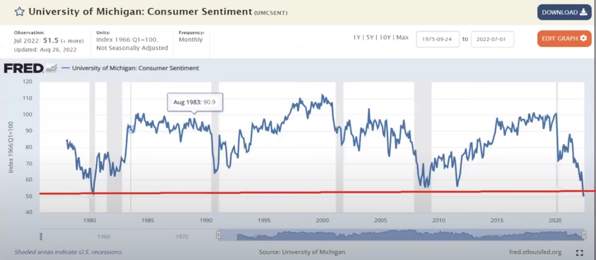Switch to the 10Y time range
Viewport: 596px width, 260px height.
click(385, 38)
